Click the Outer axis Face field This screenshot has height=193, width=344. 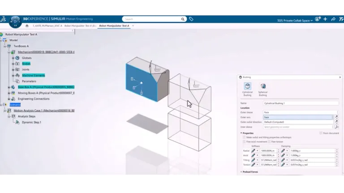(x=298, y=117)
